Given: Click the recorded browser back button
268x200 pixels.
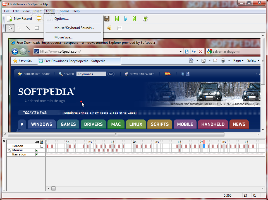Looking at the screenshot, I should tap(15, 51).
